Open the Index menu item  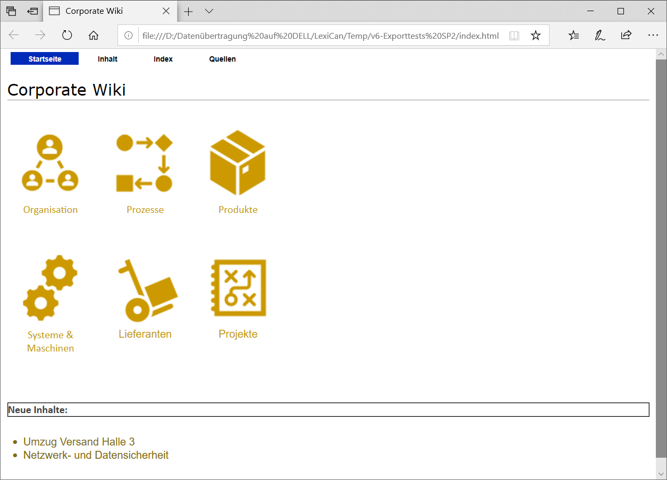pos(163,59)
